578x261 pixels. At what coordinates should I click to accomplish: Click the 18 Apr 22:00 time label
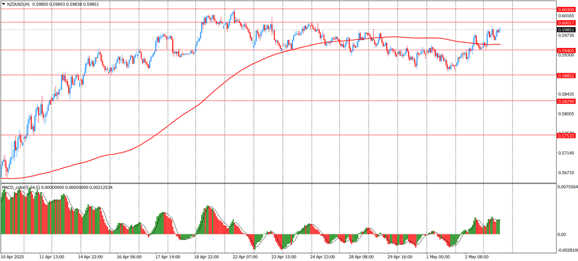[x=205, y=256]
